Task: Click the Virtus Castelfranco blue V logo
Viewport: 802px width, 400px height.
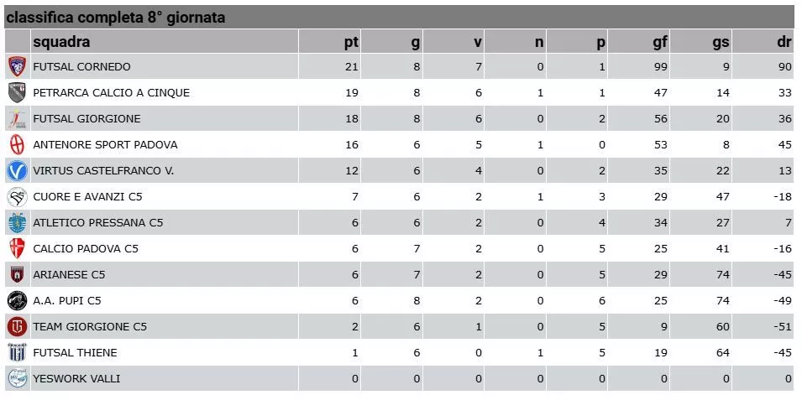Action: pos(17,171)
